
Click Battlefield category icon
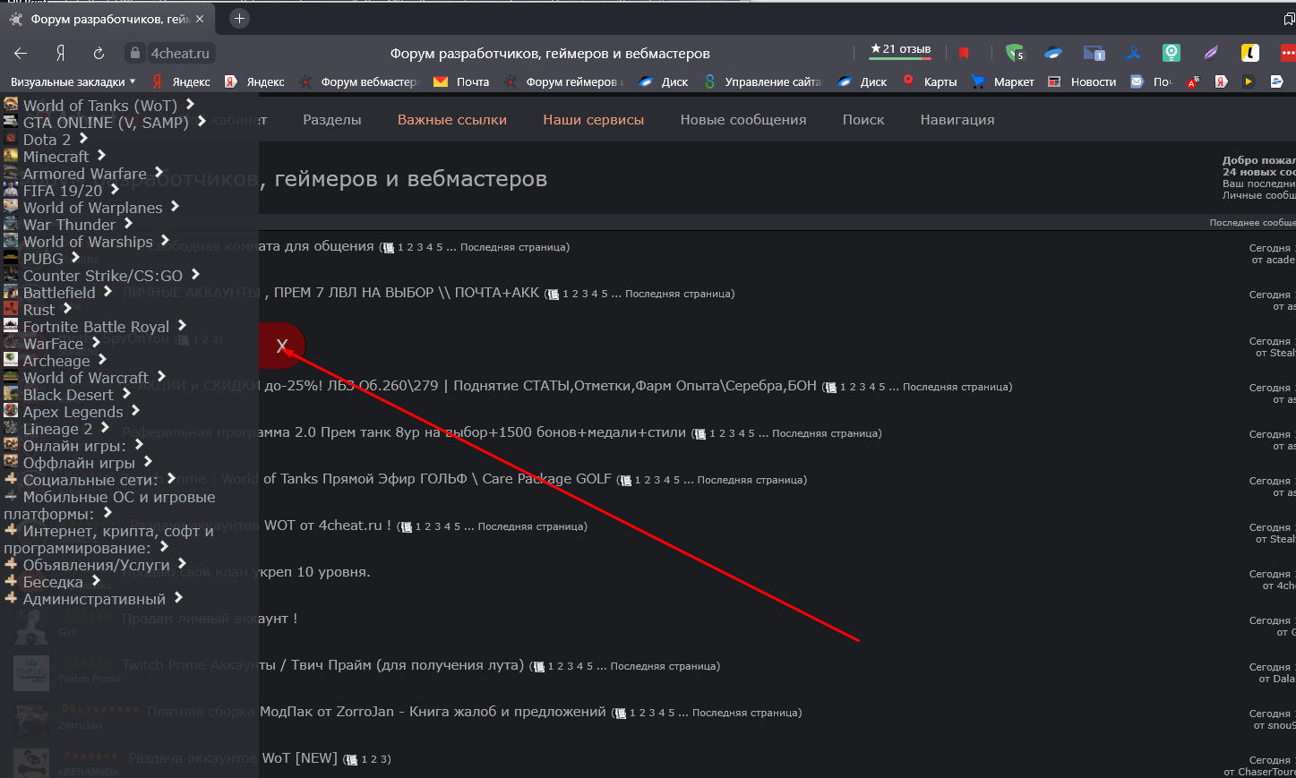click(11, 292)
